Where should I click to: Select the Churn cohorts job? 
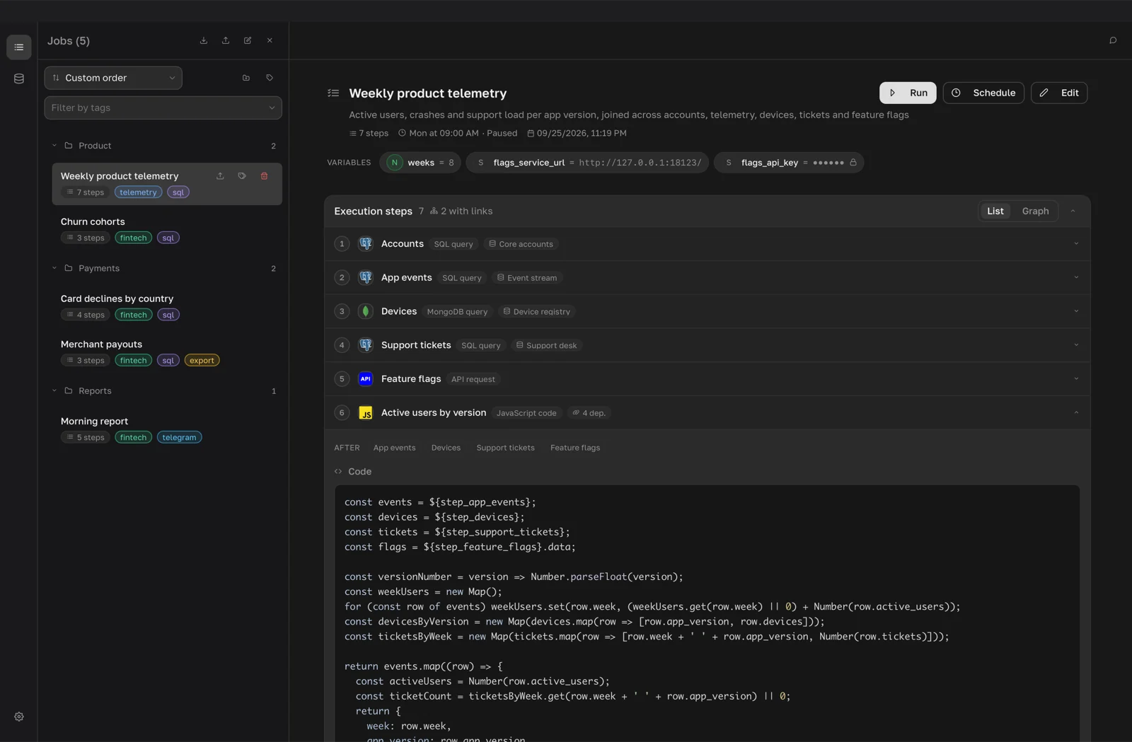167,229
